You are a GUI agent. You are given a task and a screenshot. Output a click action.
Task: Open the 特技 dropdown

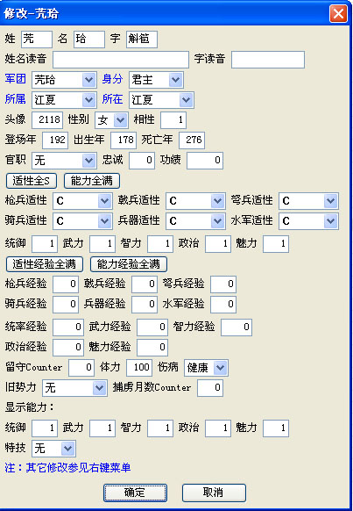coord(53,449)
